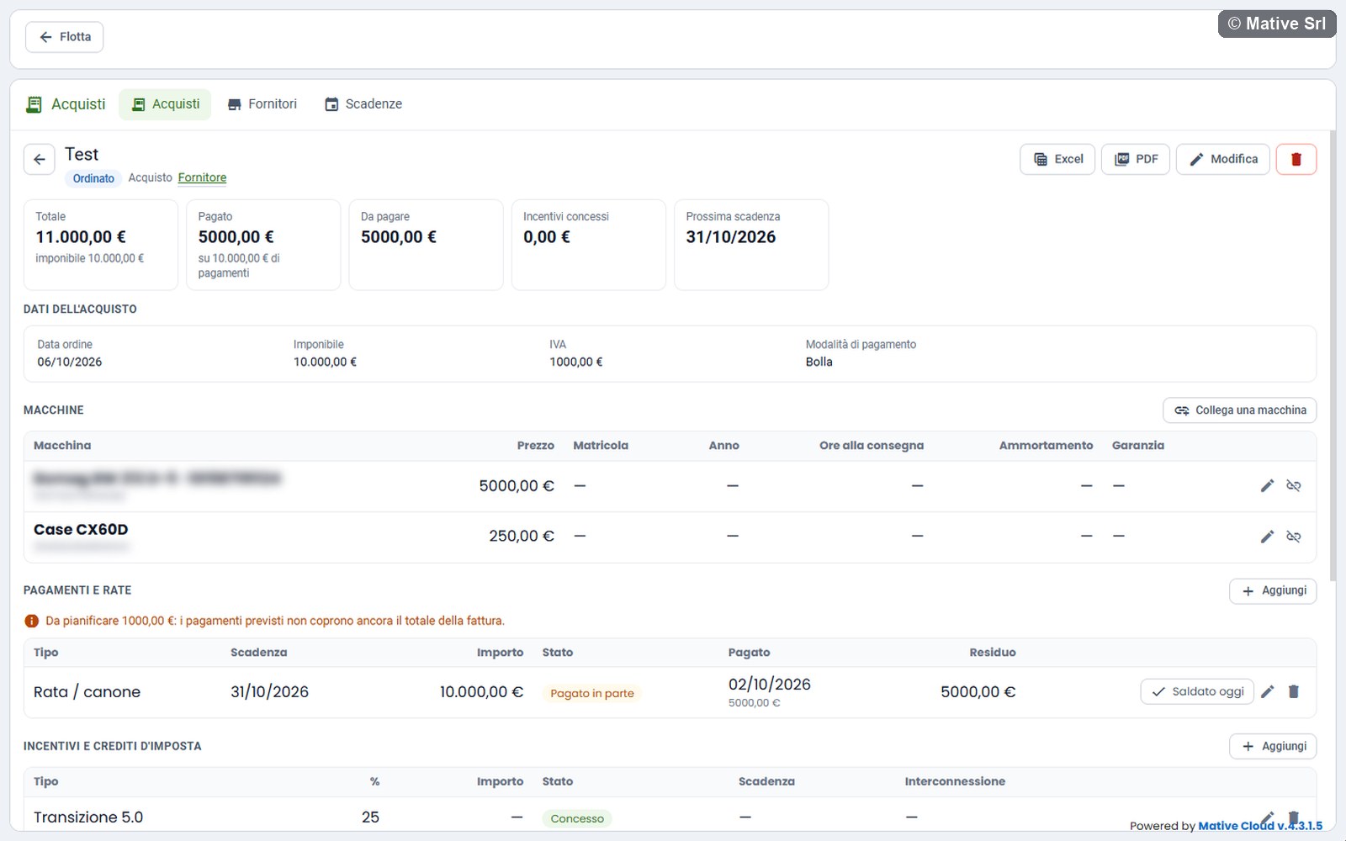Click the Transizione 5.0 incentive row
The image size is (1346, 841).
point(670,817)
